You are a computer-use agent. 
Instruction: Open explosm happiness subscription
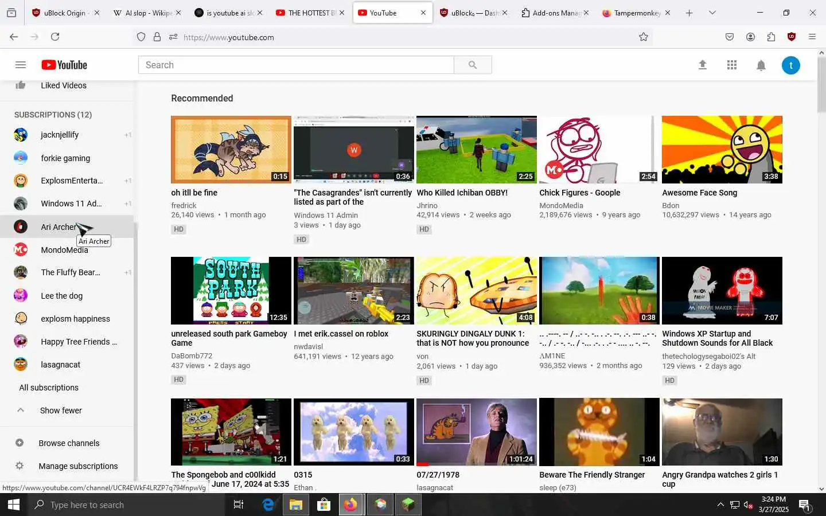[75, 319]
